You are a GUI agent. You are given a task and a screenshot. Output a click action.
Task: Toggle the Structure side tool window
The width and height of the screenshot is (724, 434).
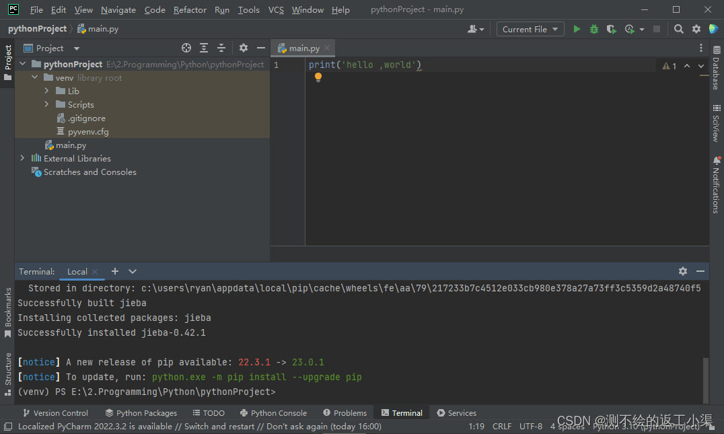[x=7, y=374]
